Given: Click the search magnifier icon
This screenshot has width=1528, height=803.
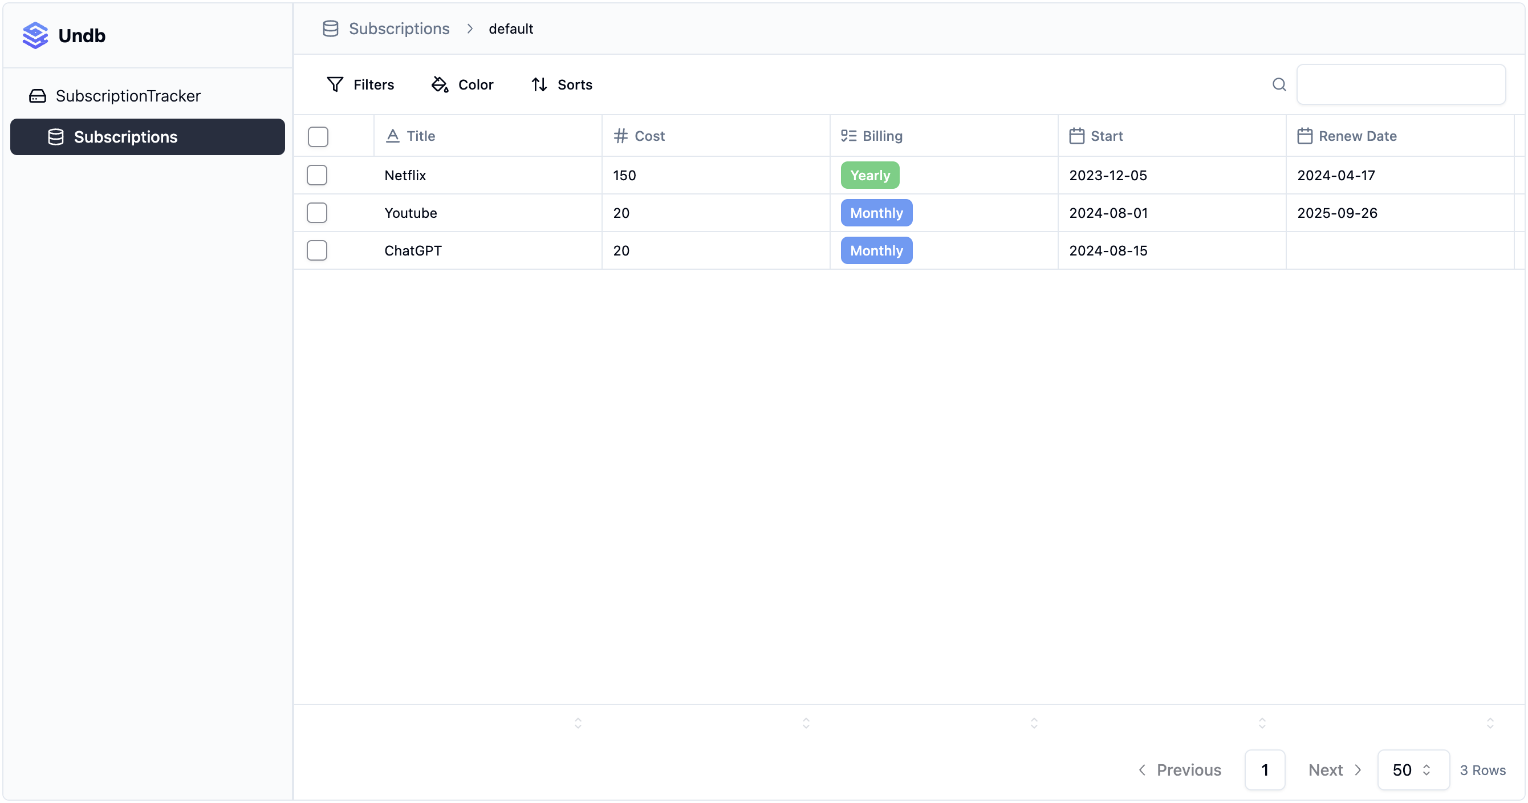Looking at the screenshot, I should click(1279, 85).
